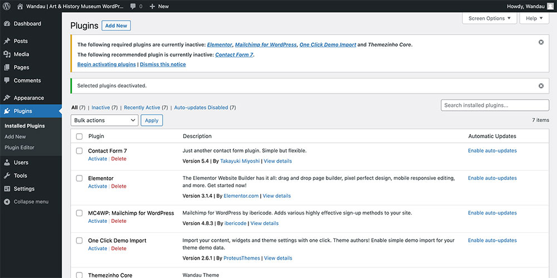The image size is (557, 278).
Task: Tick the select-all checkbox in Plugin header
Action: 79,136
